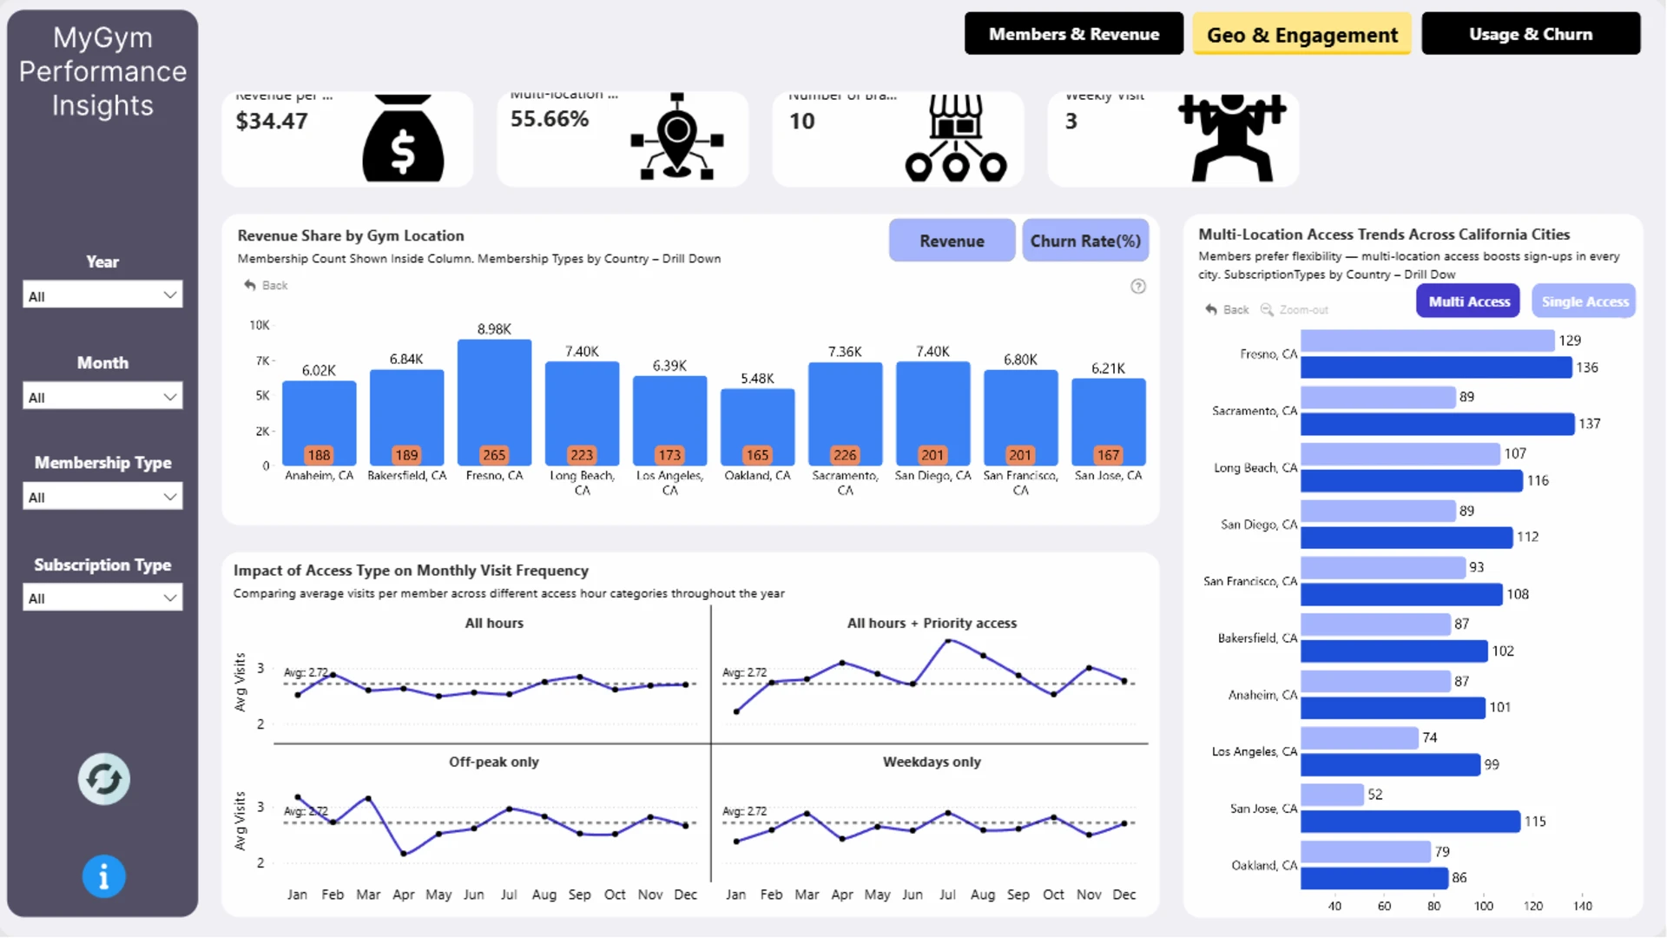The width and height of the screenshot is (1667, 938).
Task: Click the Zoom-out magnifier icon
Action: (1267, 310)
